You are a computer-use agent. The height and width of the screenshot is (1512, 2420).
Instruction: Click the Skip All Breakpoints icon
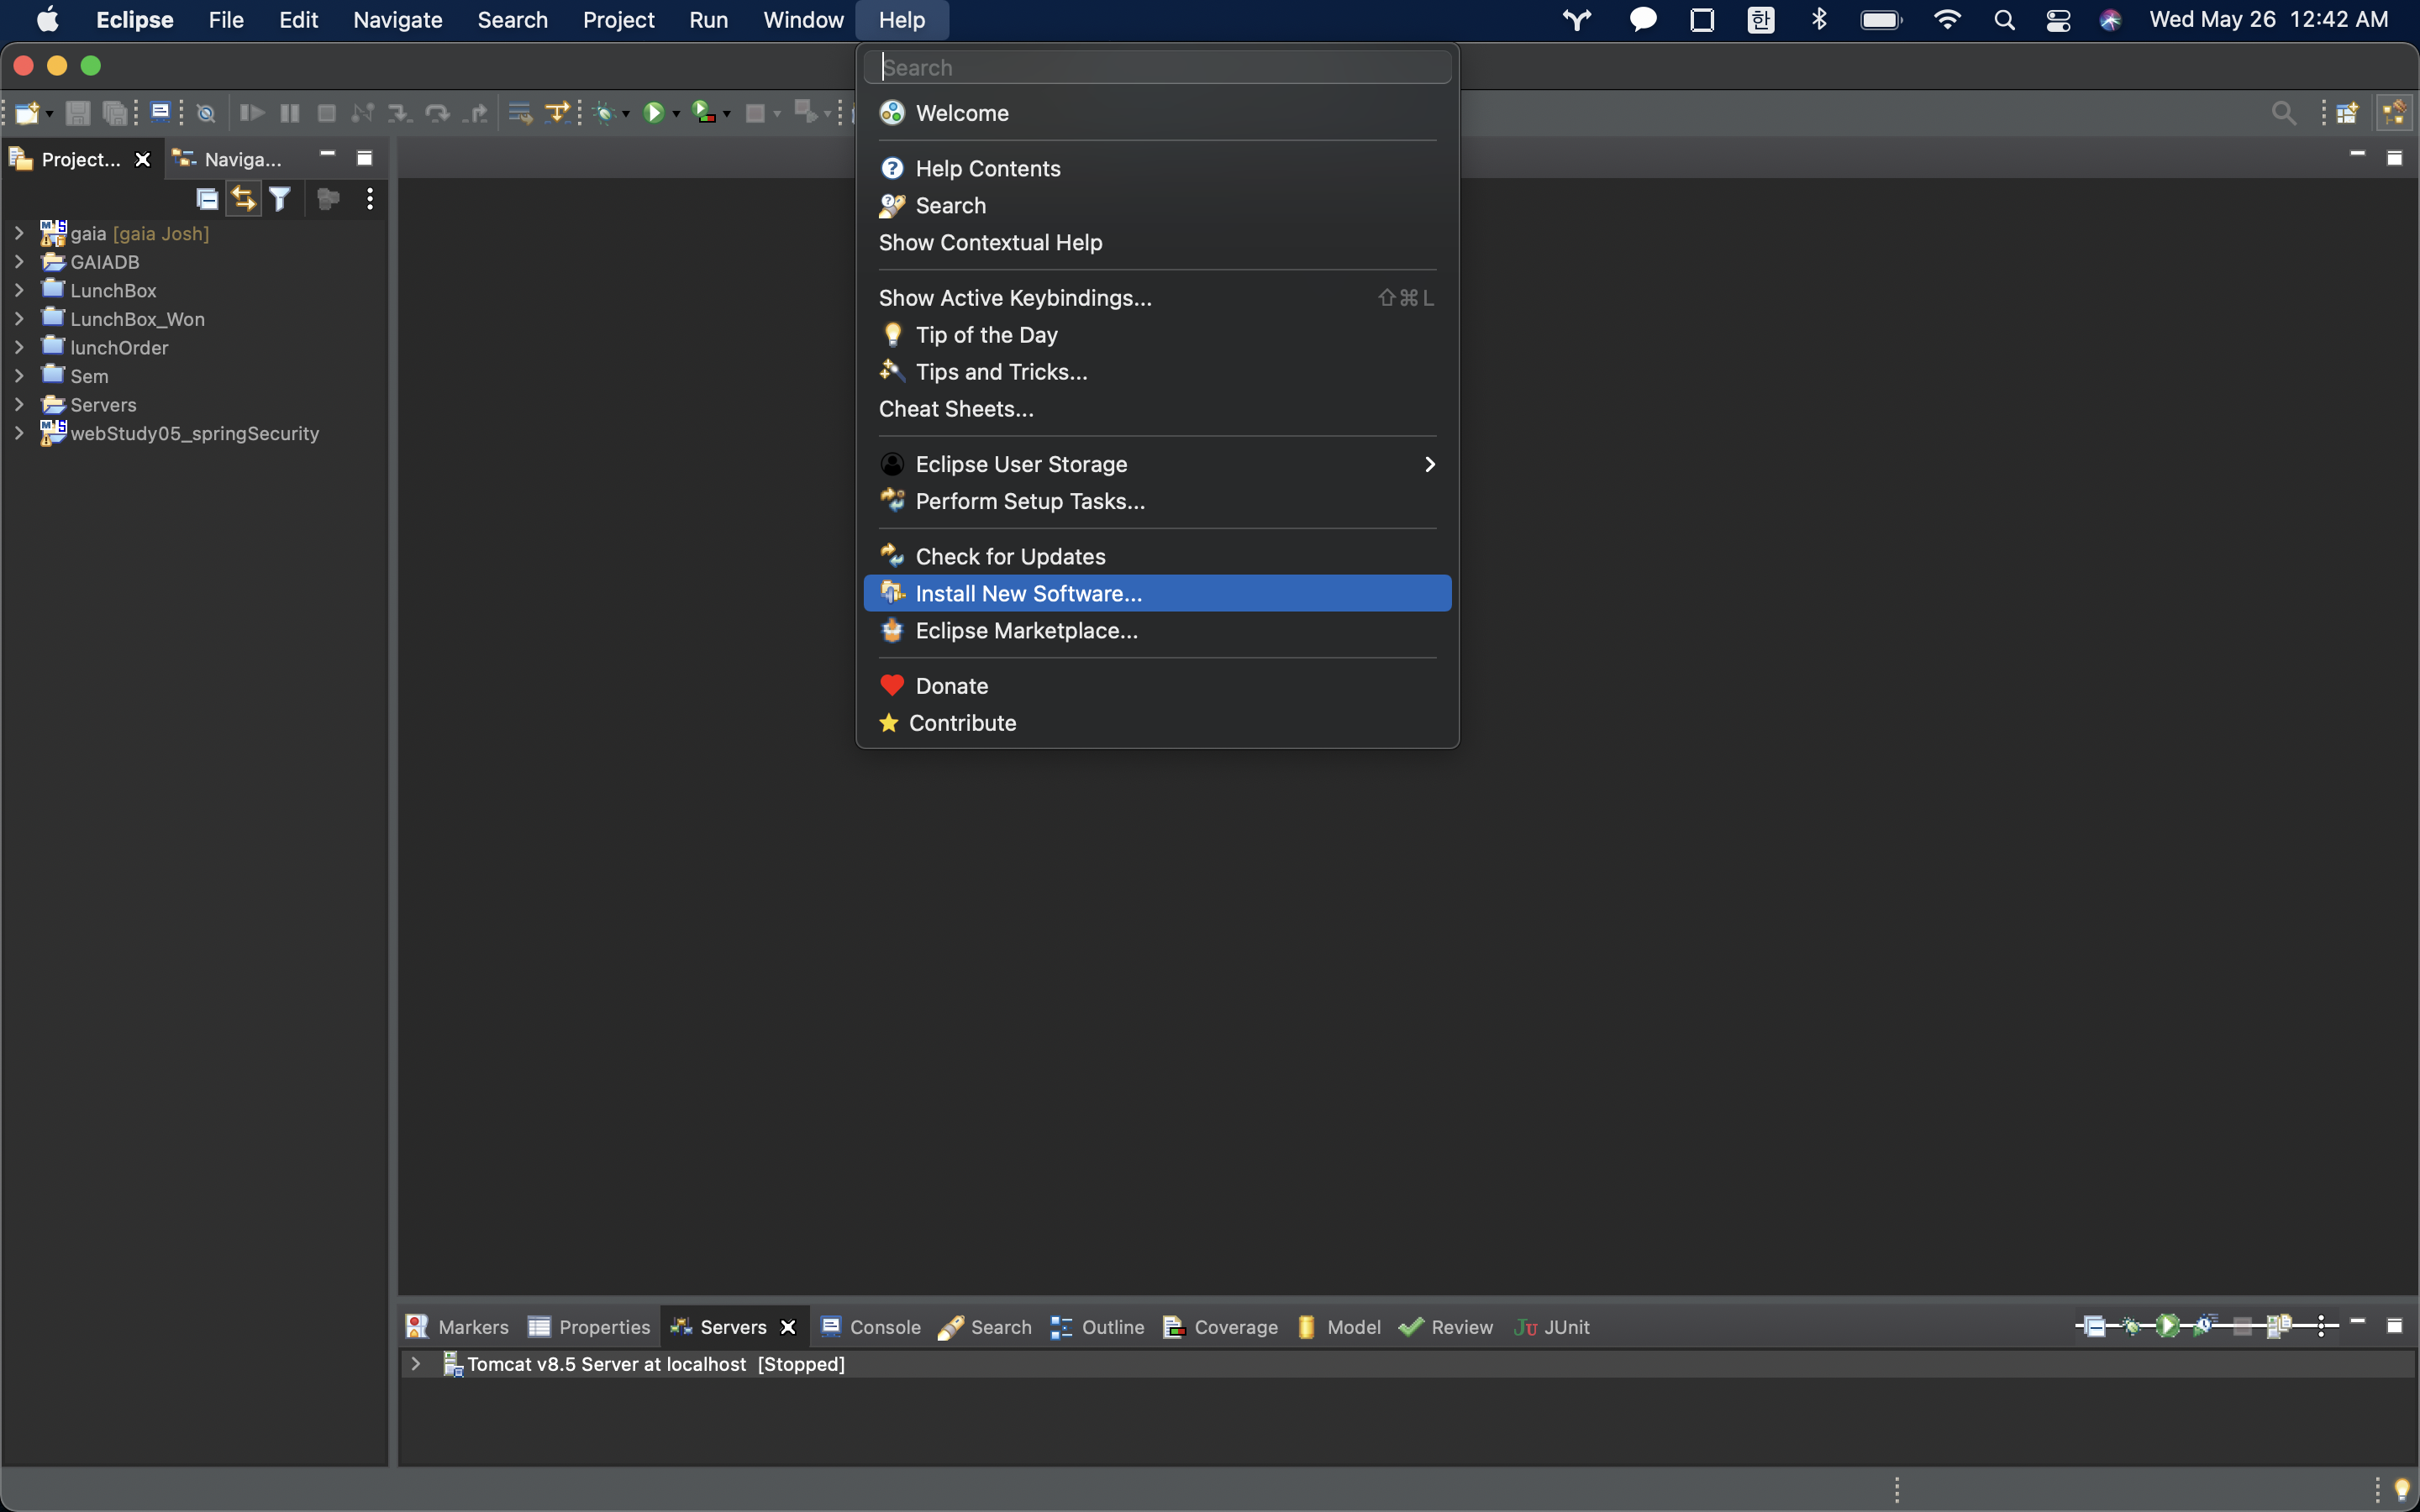[x=206, y=113]
